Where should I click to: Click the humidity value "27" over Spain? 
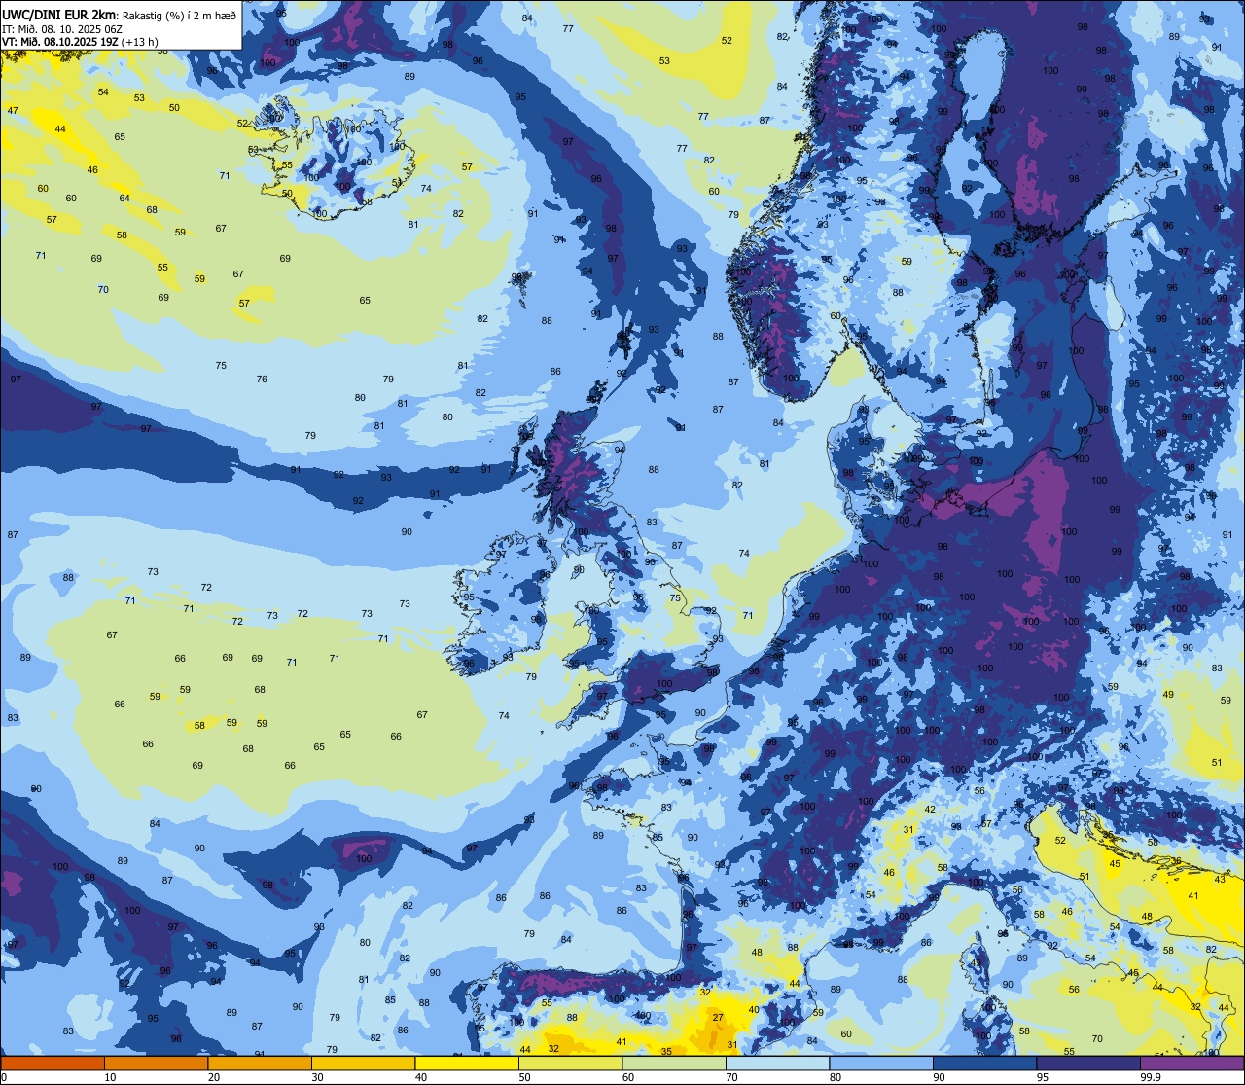tap(718, 1017)
